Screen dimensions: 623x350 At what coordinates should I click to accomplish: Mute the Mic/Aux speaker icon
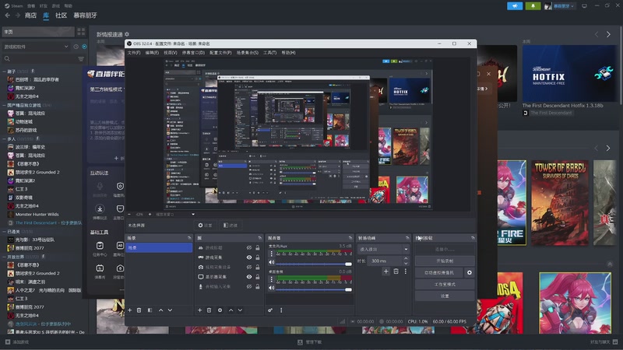click(x=271, y=262)
